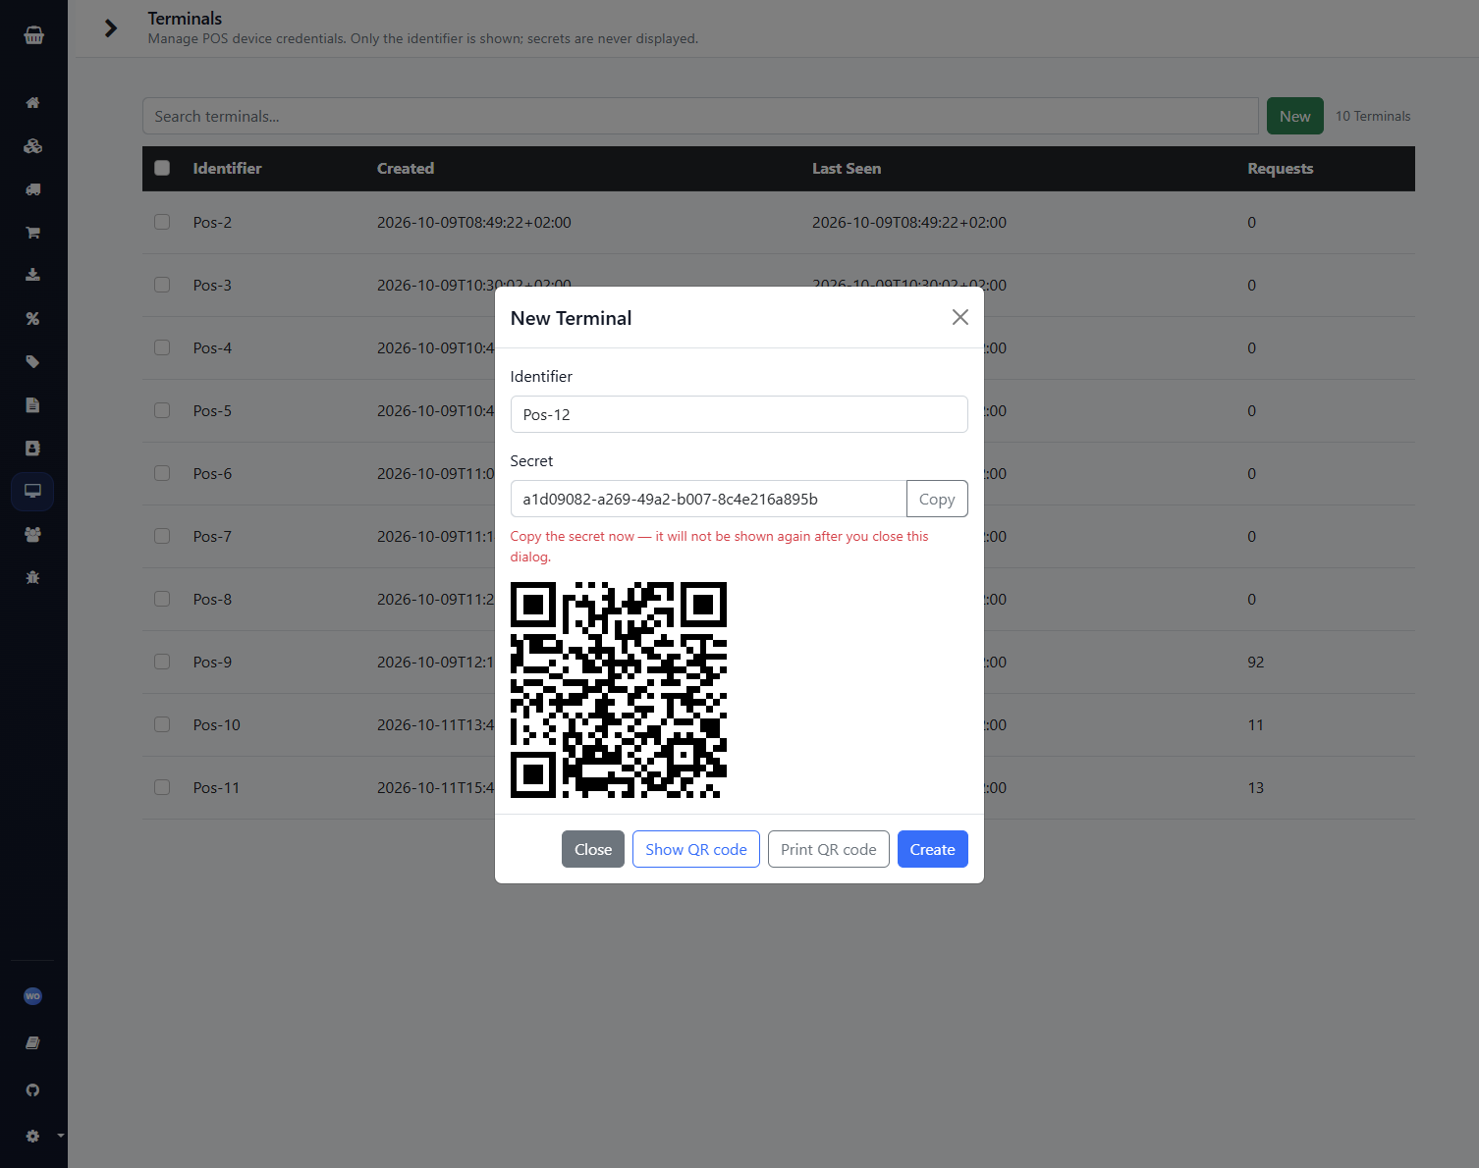1479x1168 pixels.
Task: Click the Requests column header
Action: pos(1281,169)
